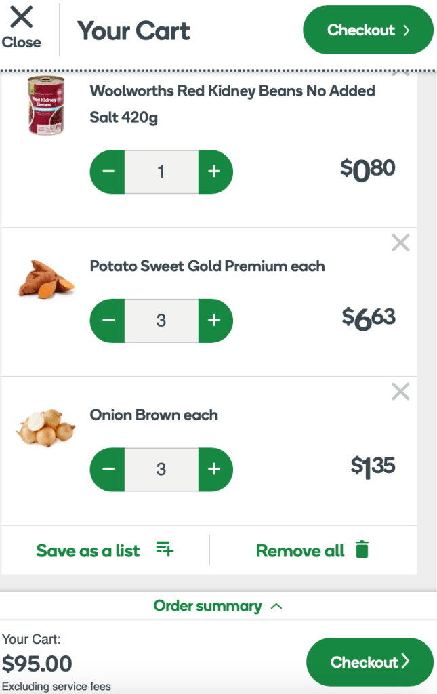The image size is (437, 694).
Task: Decrease Onion Brown quantity with minus
Action: [108, 469]
